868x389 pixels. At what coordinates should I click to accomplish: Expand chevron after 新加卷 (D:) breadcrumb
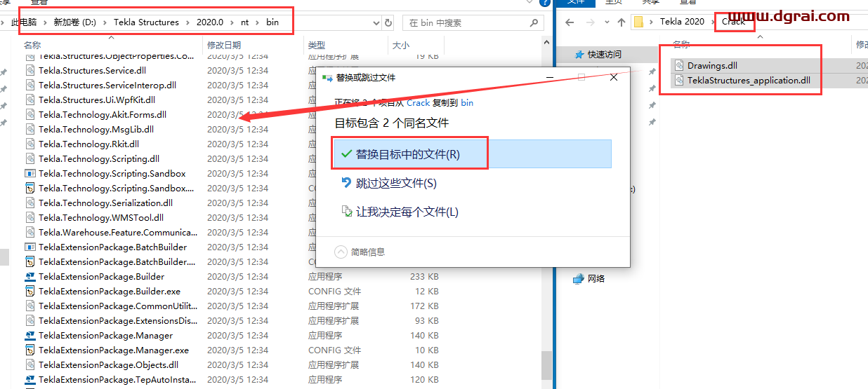click(x=105, y=22)
